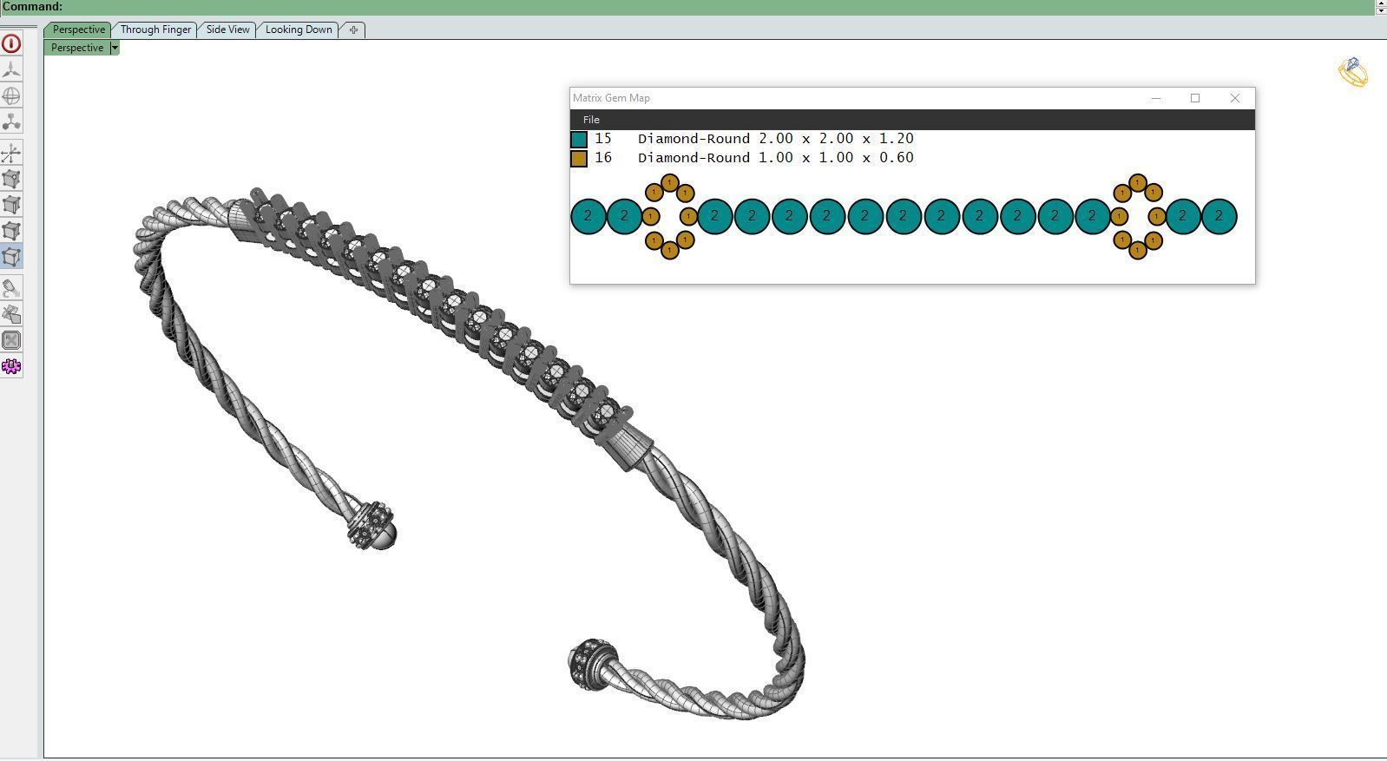Screen dimensions: 1387x761
Task: Toggle the highlighted active cube icon
Action: (x=11, y=257)
